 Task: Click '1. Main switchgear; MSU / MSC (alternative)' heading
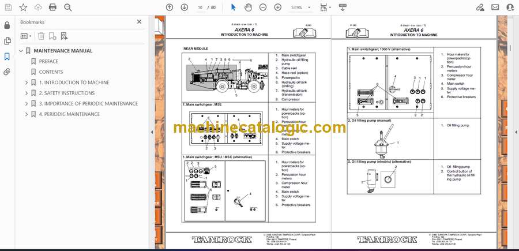[217, 157]
